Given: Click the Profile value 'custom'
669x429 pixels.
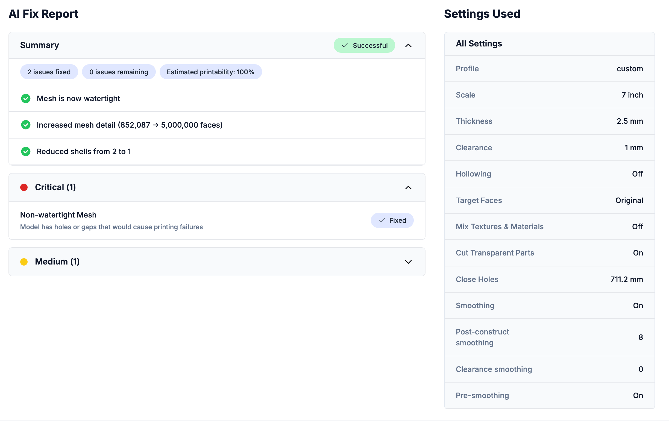Looking at the screenshot, I should click(630, 69).
